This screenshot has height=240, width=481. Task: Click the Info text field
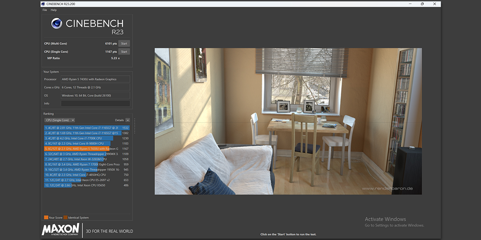point(95,104)
